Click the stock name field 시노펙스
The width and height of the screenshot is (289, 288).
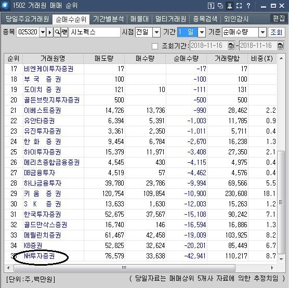click(x=95, y=32)
